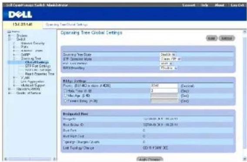Select the Home tree label
The image size is (247, 162).
point(16,32)
